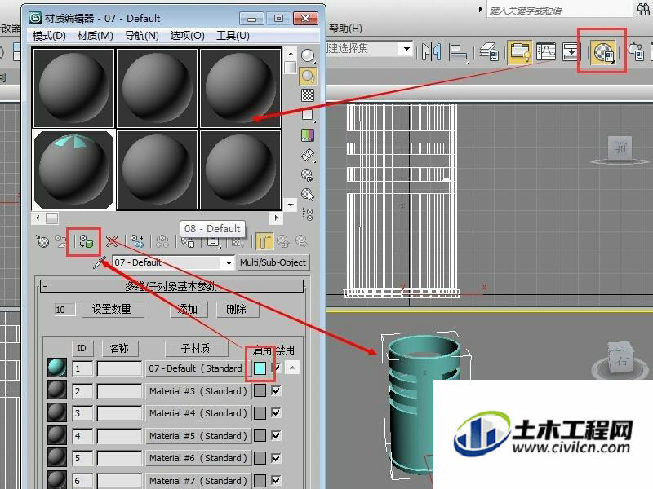The image size is (653, 489).
Task: Open the 导航(N) menu
Action: click(141, 36)
